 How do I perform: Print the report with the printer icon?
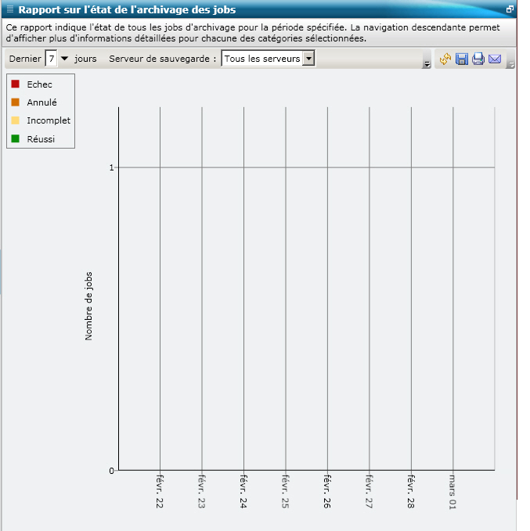click(478, 59)
